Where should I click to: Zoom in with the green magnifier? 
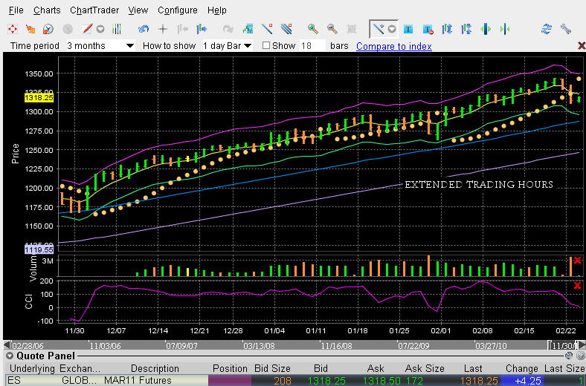313,29
